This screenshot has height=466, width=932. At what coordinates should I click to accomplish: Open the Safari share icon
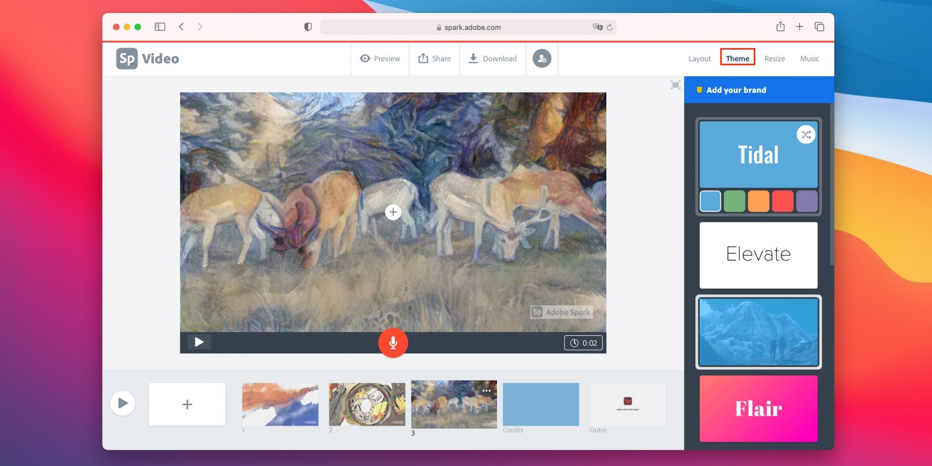(x=780, y=27)
